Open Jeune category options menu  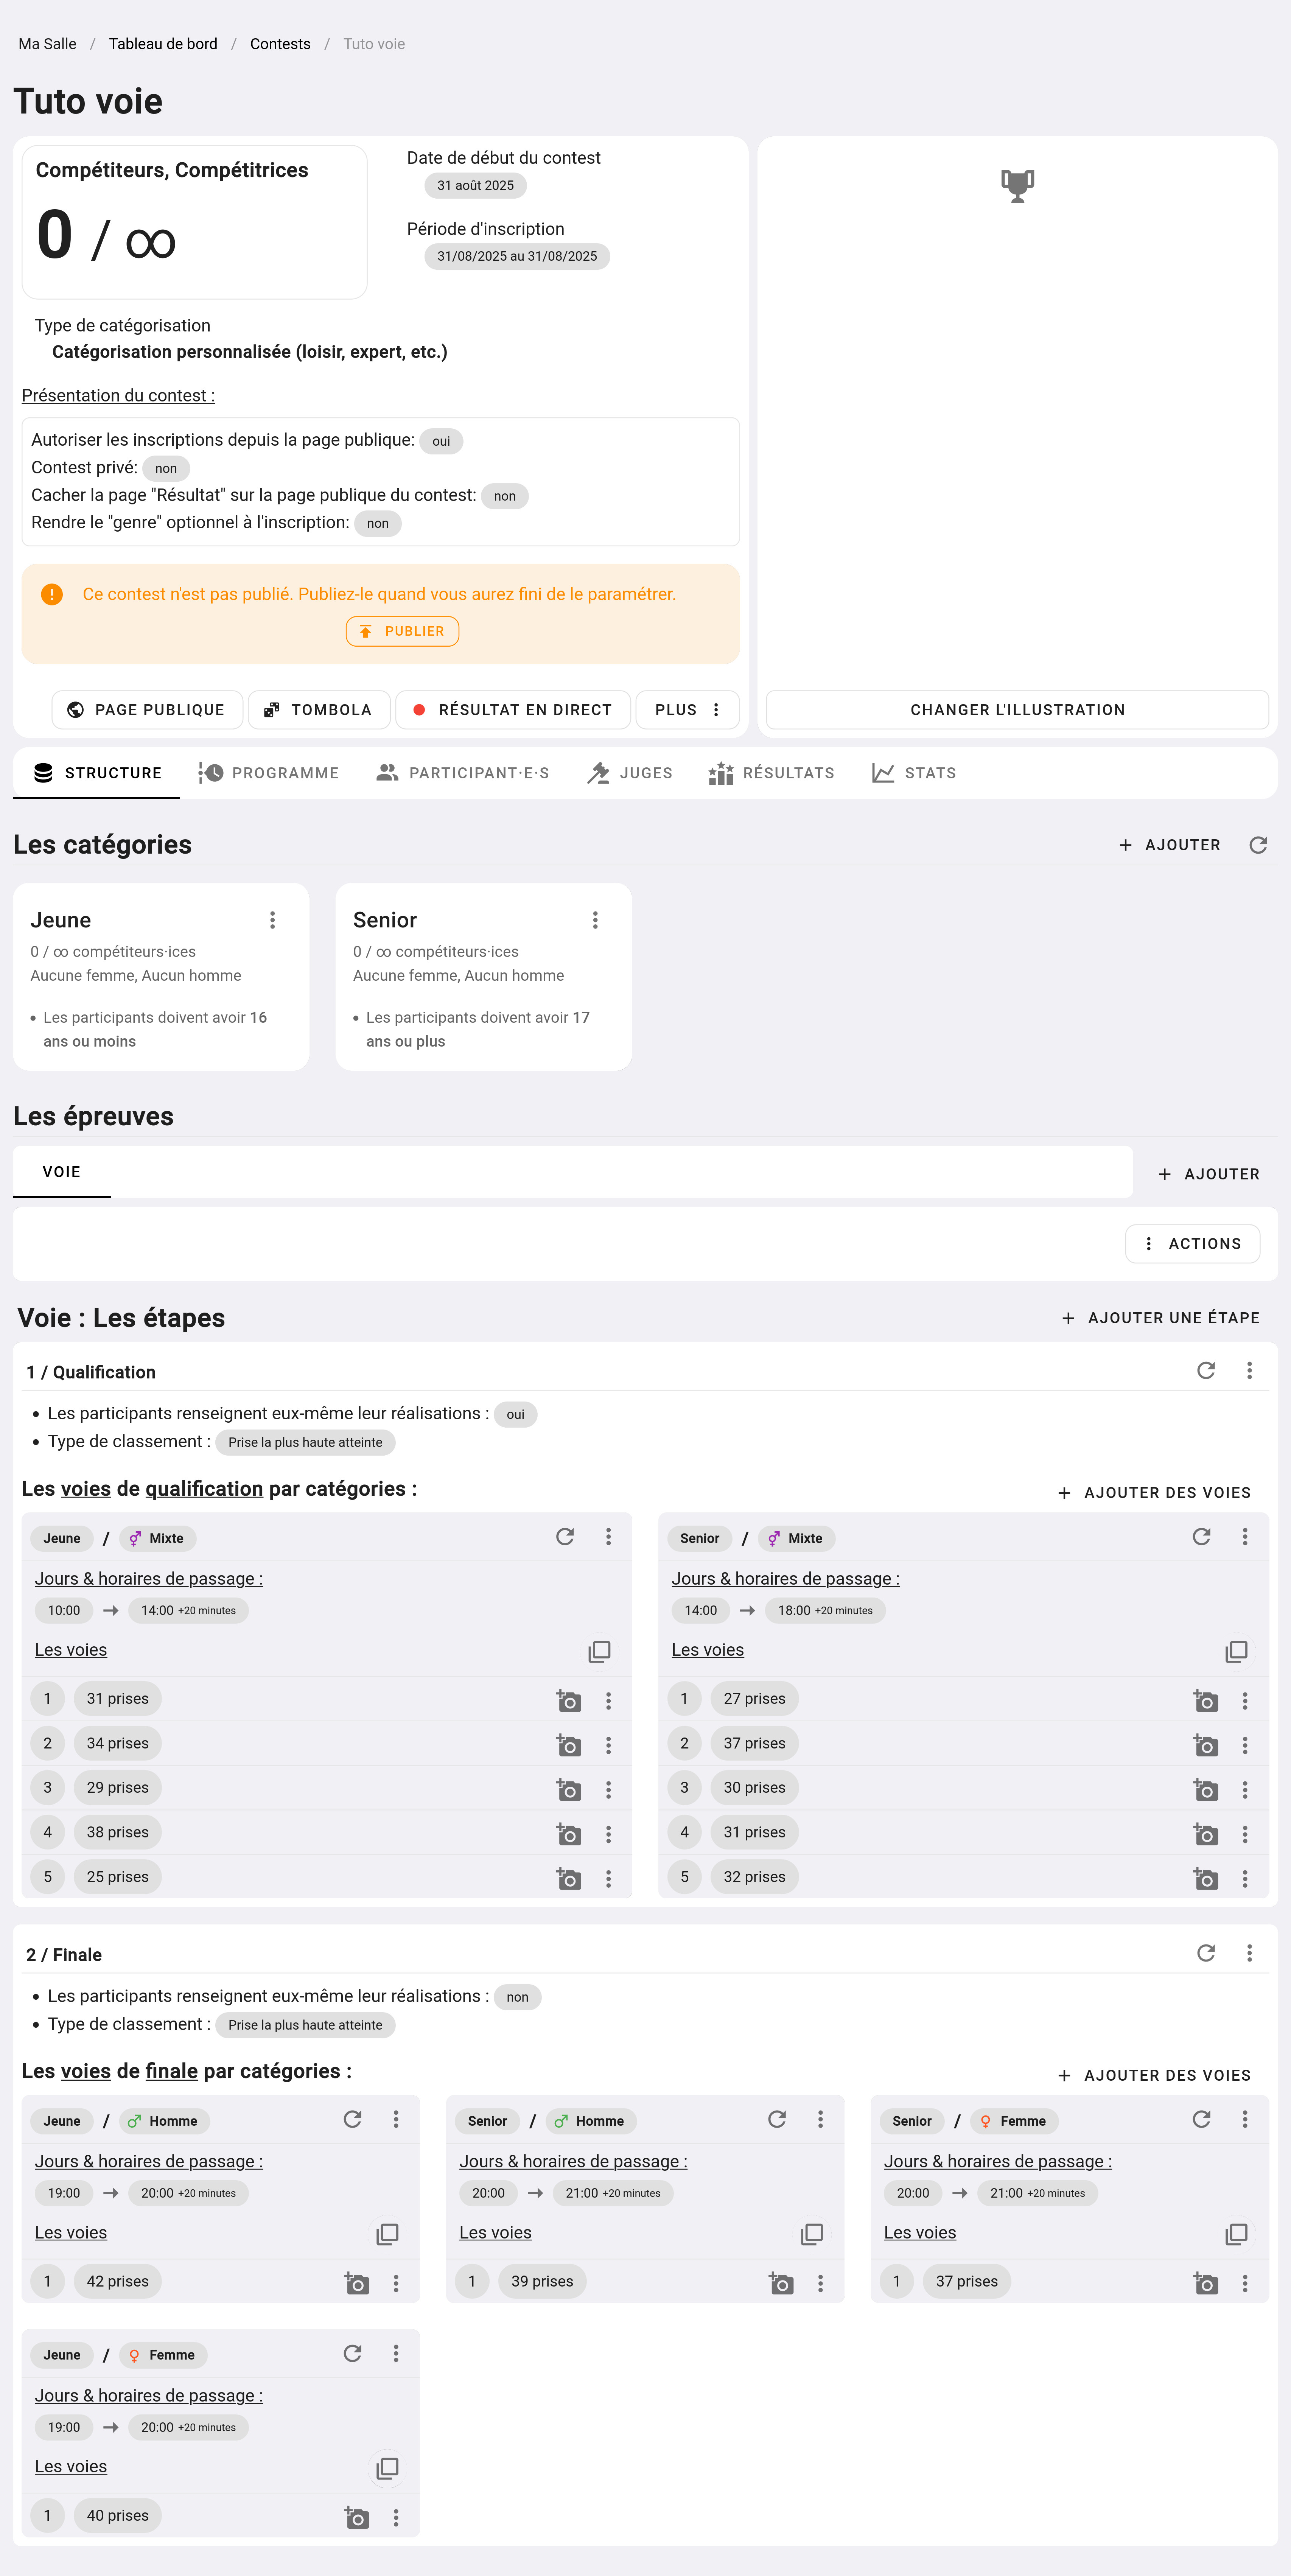pos(272,920)
